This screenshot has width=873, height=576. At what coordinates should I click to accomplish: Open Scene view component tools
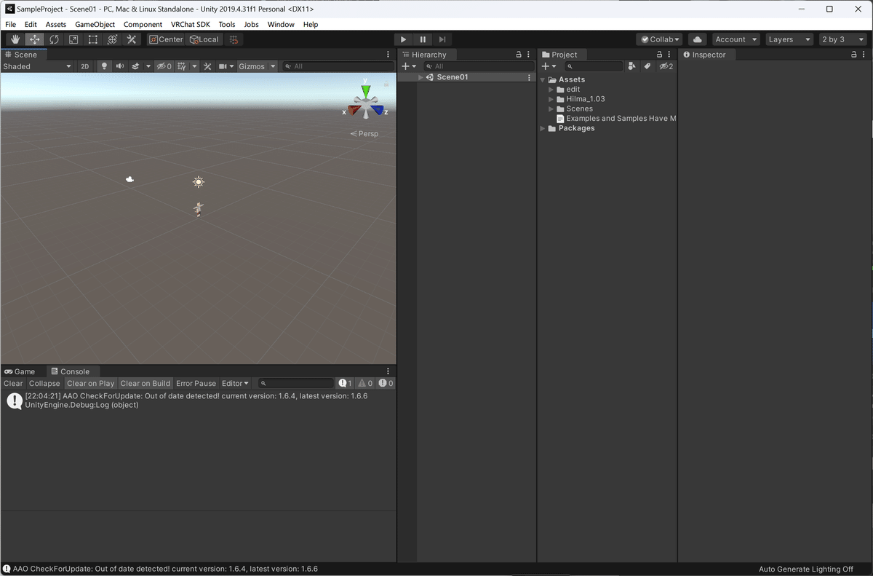coord(207,66)
